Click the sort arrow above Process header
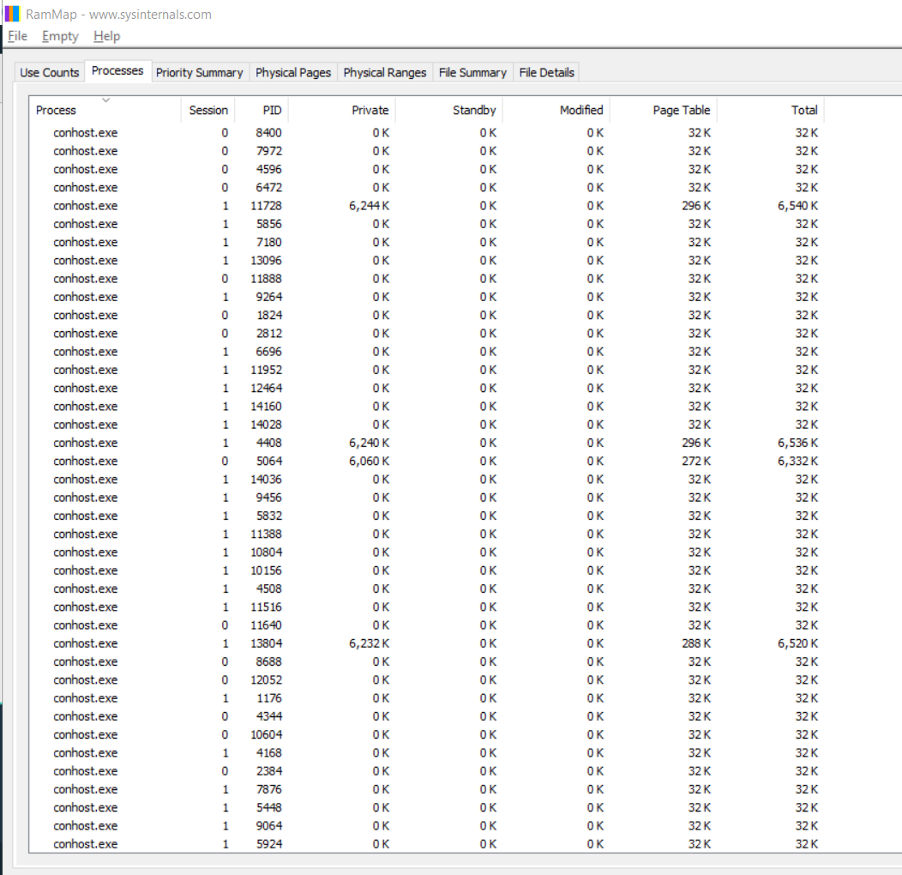902x875 pixels. tap(105, 100)
